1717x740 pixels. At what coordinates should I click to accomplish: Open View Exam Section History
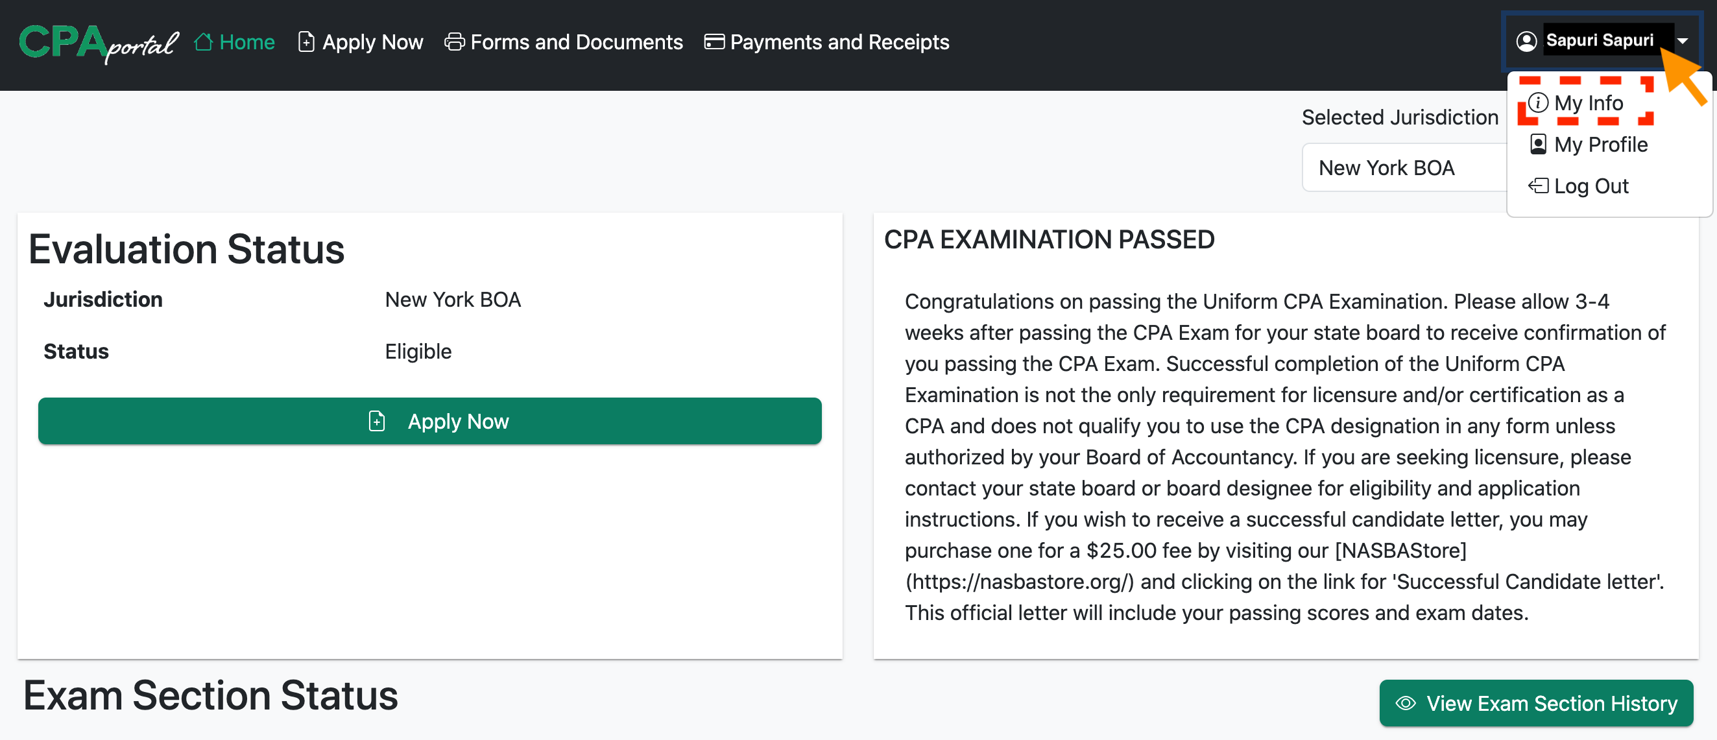pyautogui.click(x=1536, y=703)
